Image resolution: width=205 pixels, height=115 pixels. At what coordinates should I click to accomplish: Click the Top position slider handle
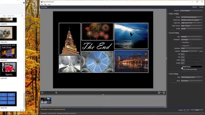click(188, 57)
